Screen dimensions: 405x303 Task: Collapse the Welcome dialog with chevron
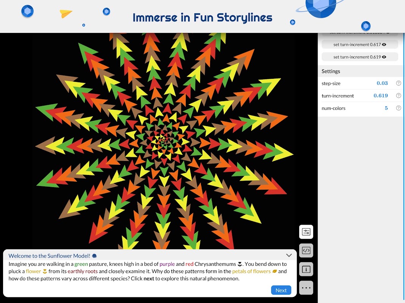289,255
